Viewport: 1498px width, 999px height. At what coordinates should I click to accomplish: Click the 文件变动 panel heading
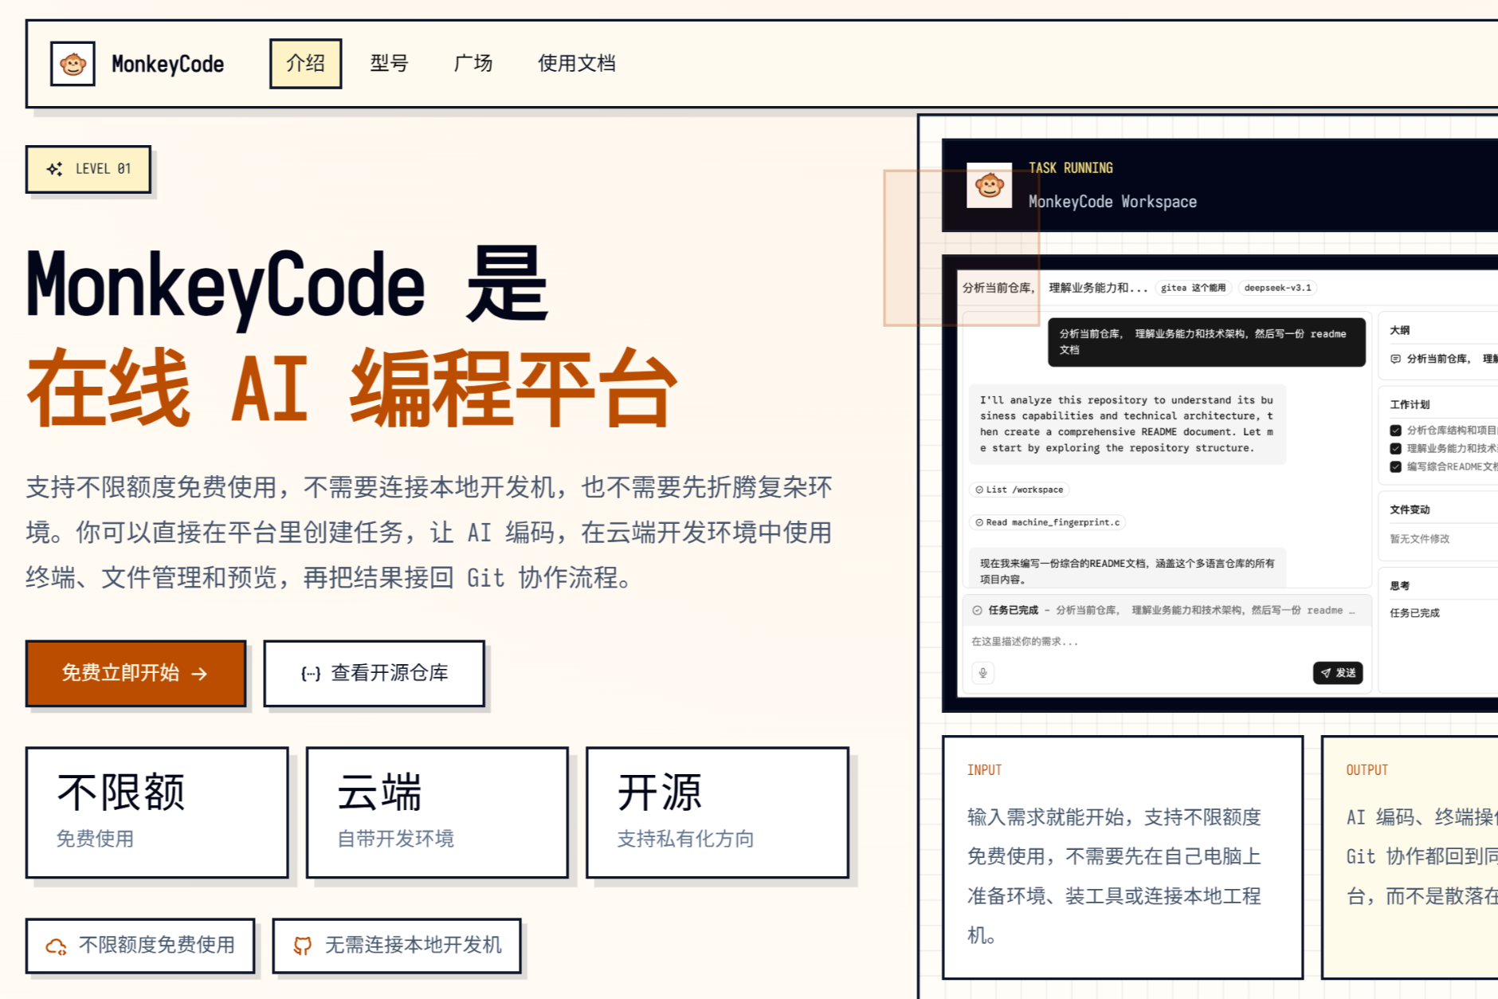[x=1410, y=509]
